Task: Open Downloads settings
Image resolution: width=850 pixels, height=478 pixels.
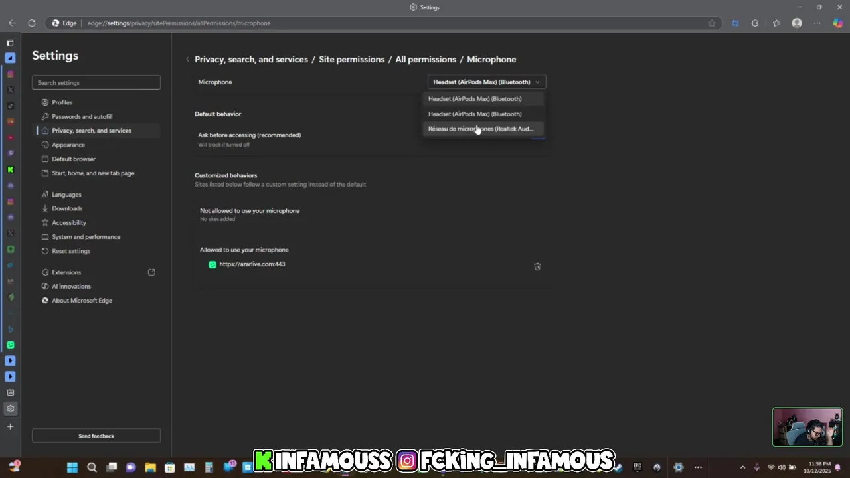Action: click(x=67, y=208)
